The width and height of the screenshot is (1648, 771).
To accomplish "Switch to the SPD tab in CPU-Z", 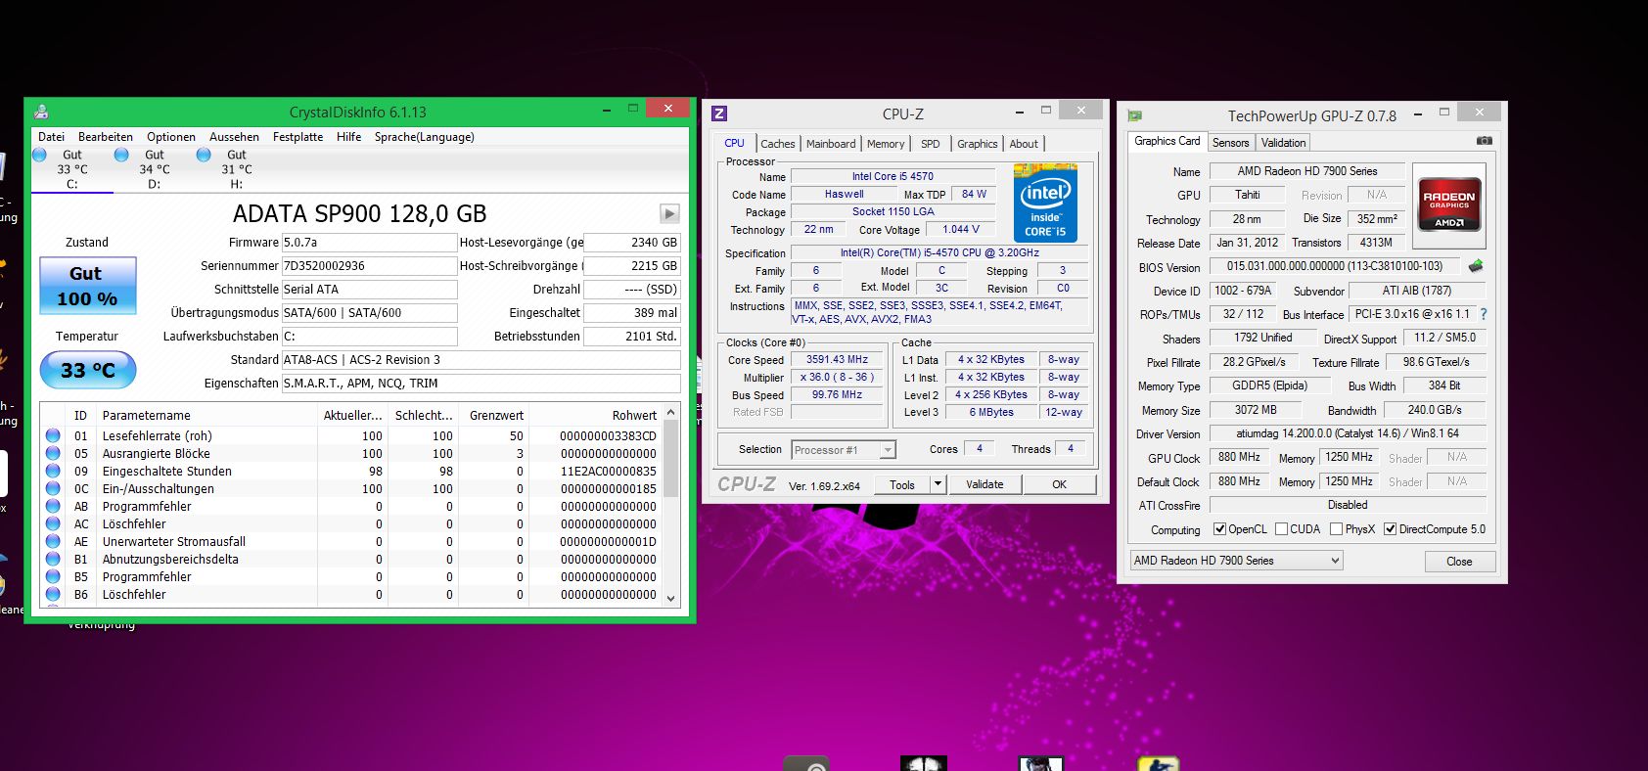I will point(931,144).
